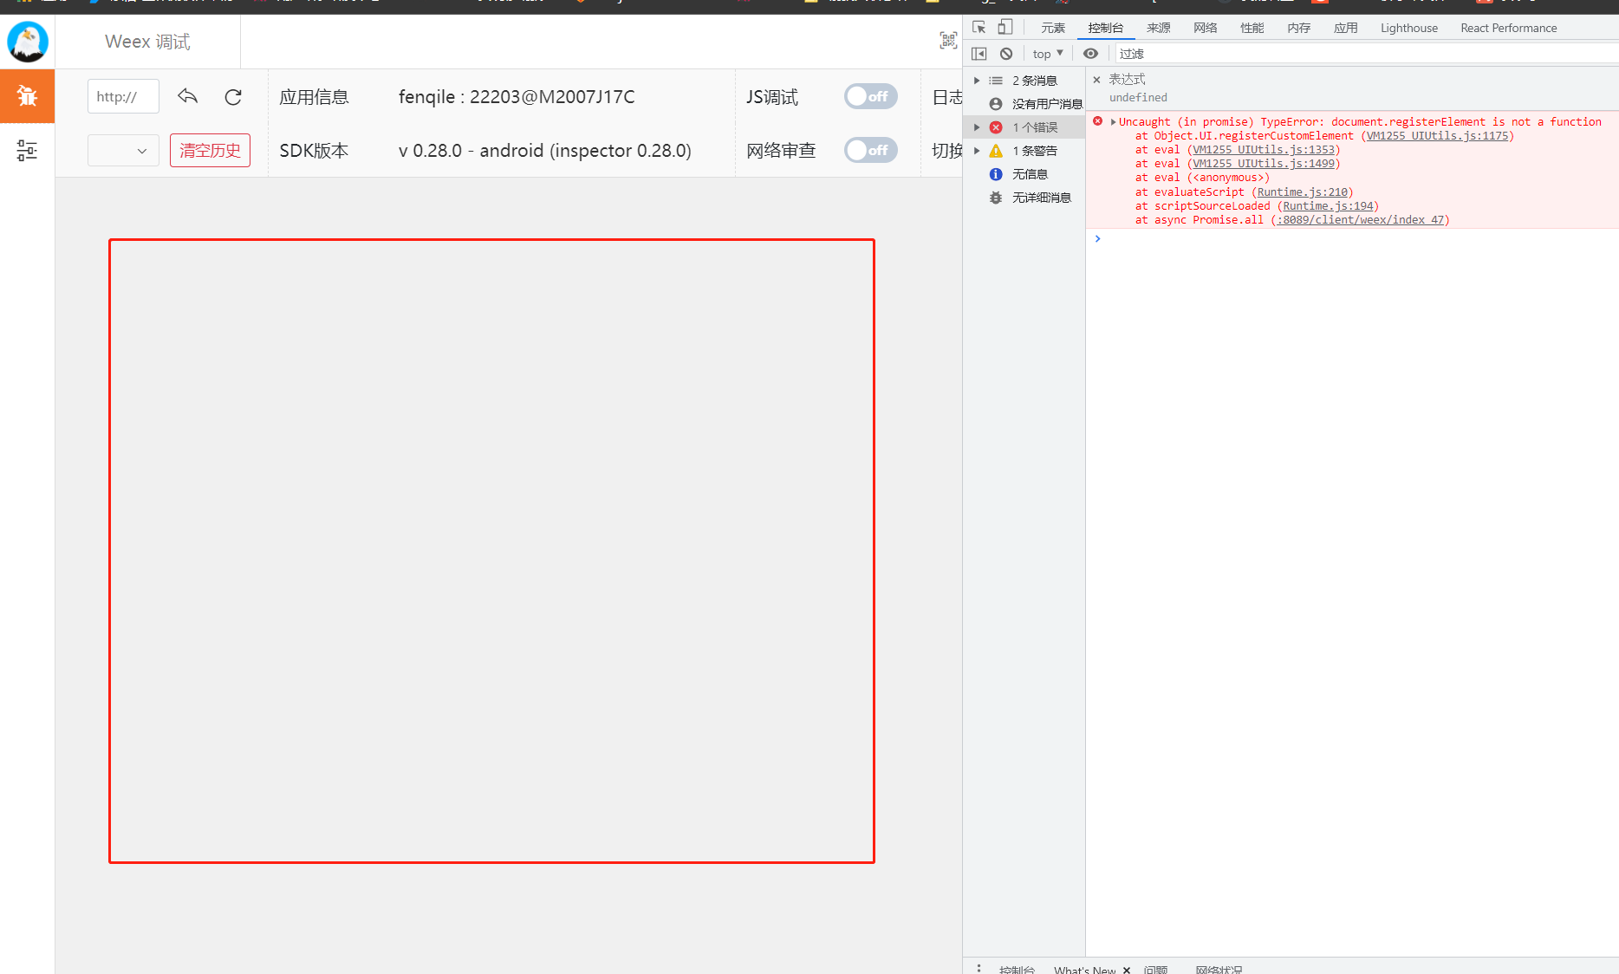Image resolution: width=1619 pixels, height=974 pixels.
Task: Open the settings panel in the left sidebar
Action: (27, 150)
